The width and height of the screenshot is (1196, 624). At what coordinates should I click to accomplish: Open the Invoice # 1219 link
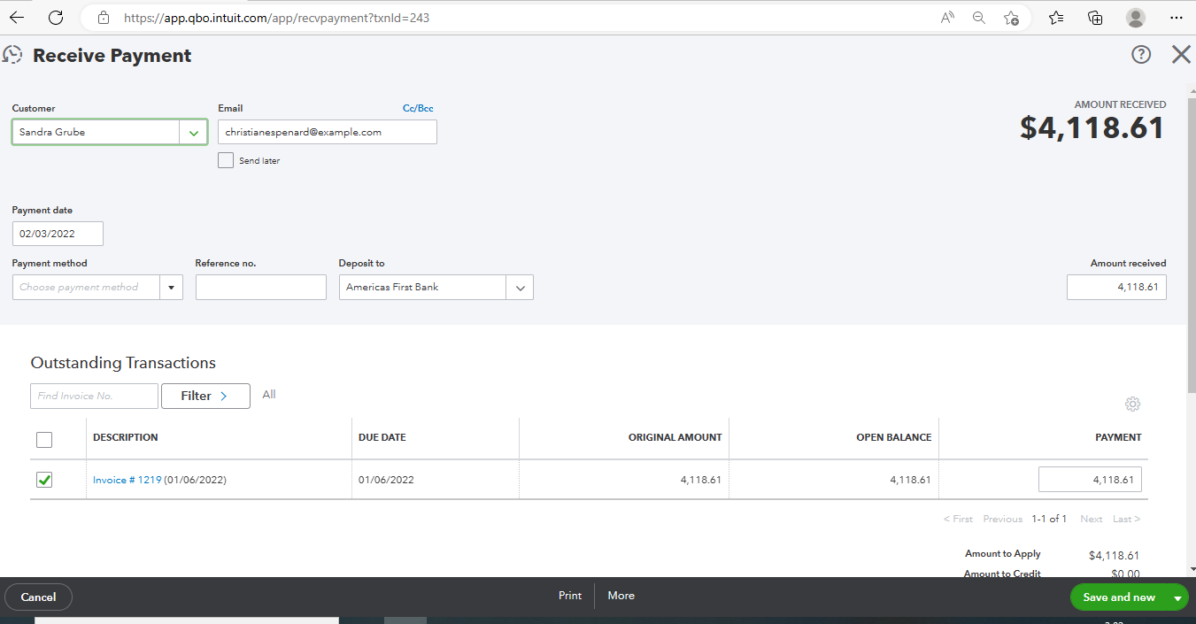127,480
